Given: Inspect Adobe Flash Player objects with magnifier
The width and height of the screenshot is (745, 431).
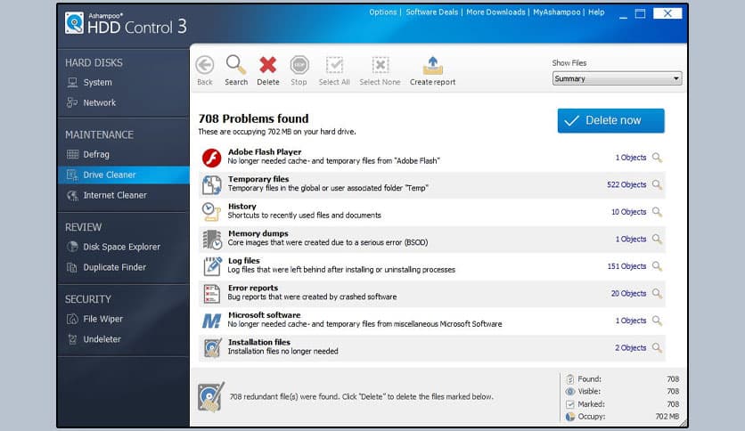Looking at the screenshot, I should tap(657, 158).
